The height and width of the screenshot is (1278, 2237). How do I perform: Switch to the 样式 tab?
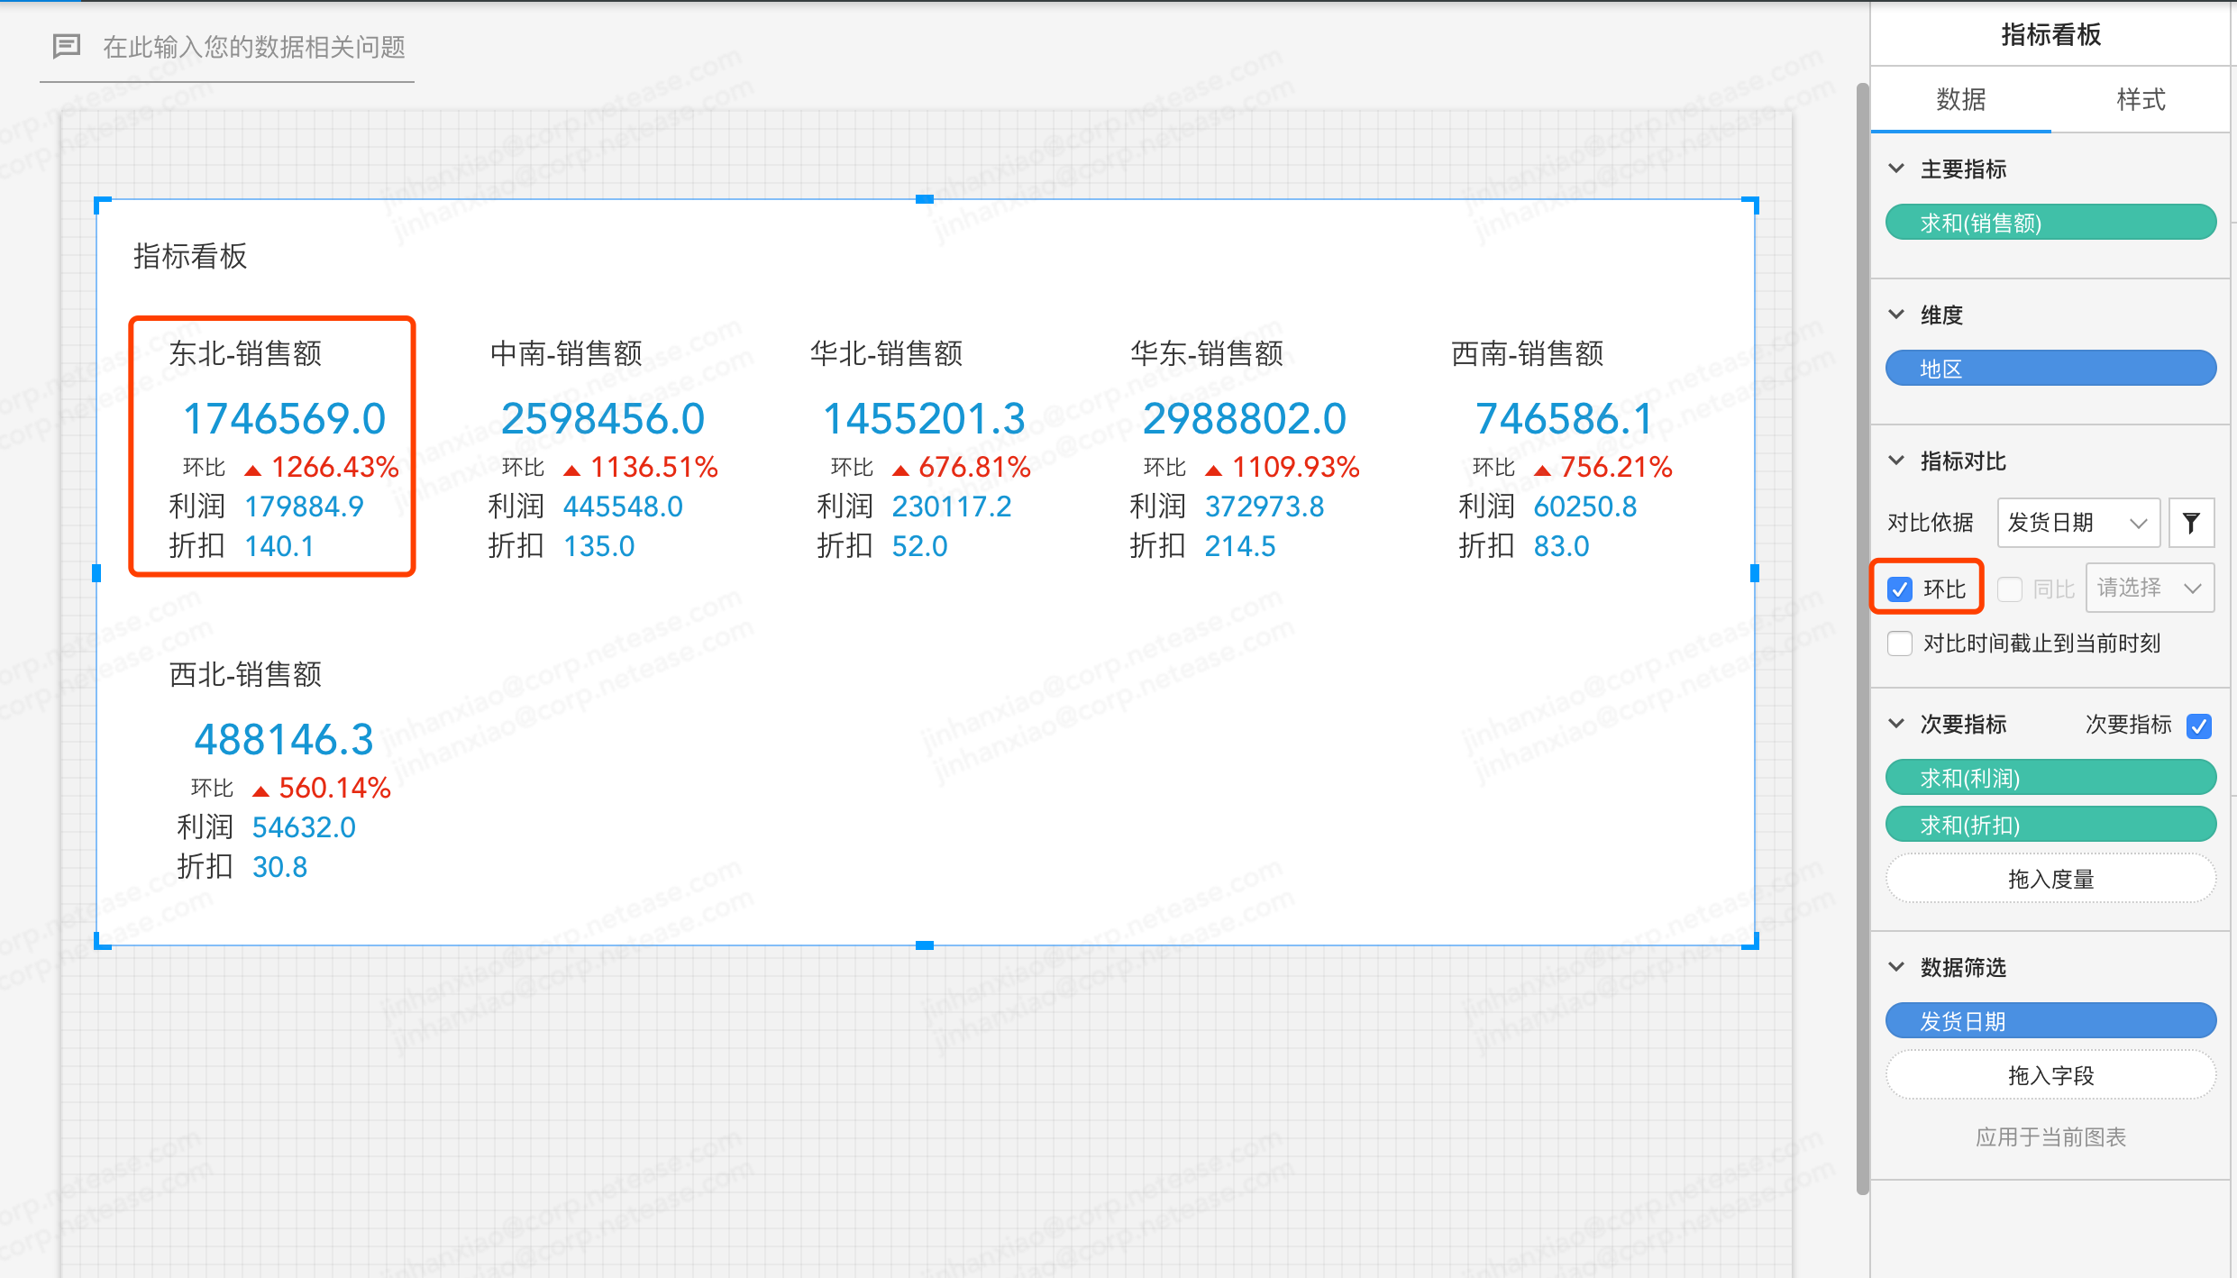tap(2141, 99)
